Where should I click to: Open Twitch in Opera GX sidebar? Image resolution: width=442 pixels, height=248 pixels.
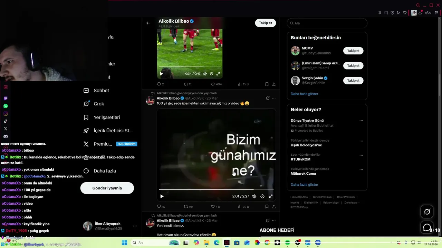[6, 98]
